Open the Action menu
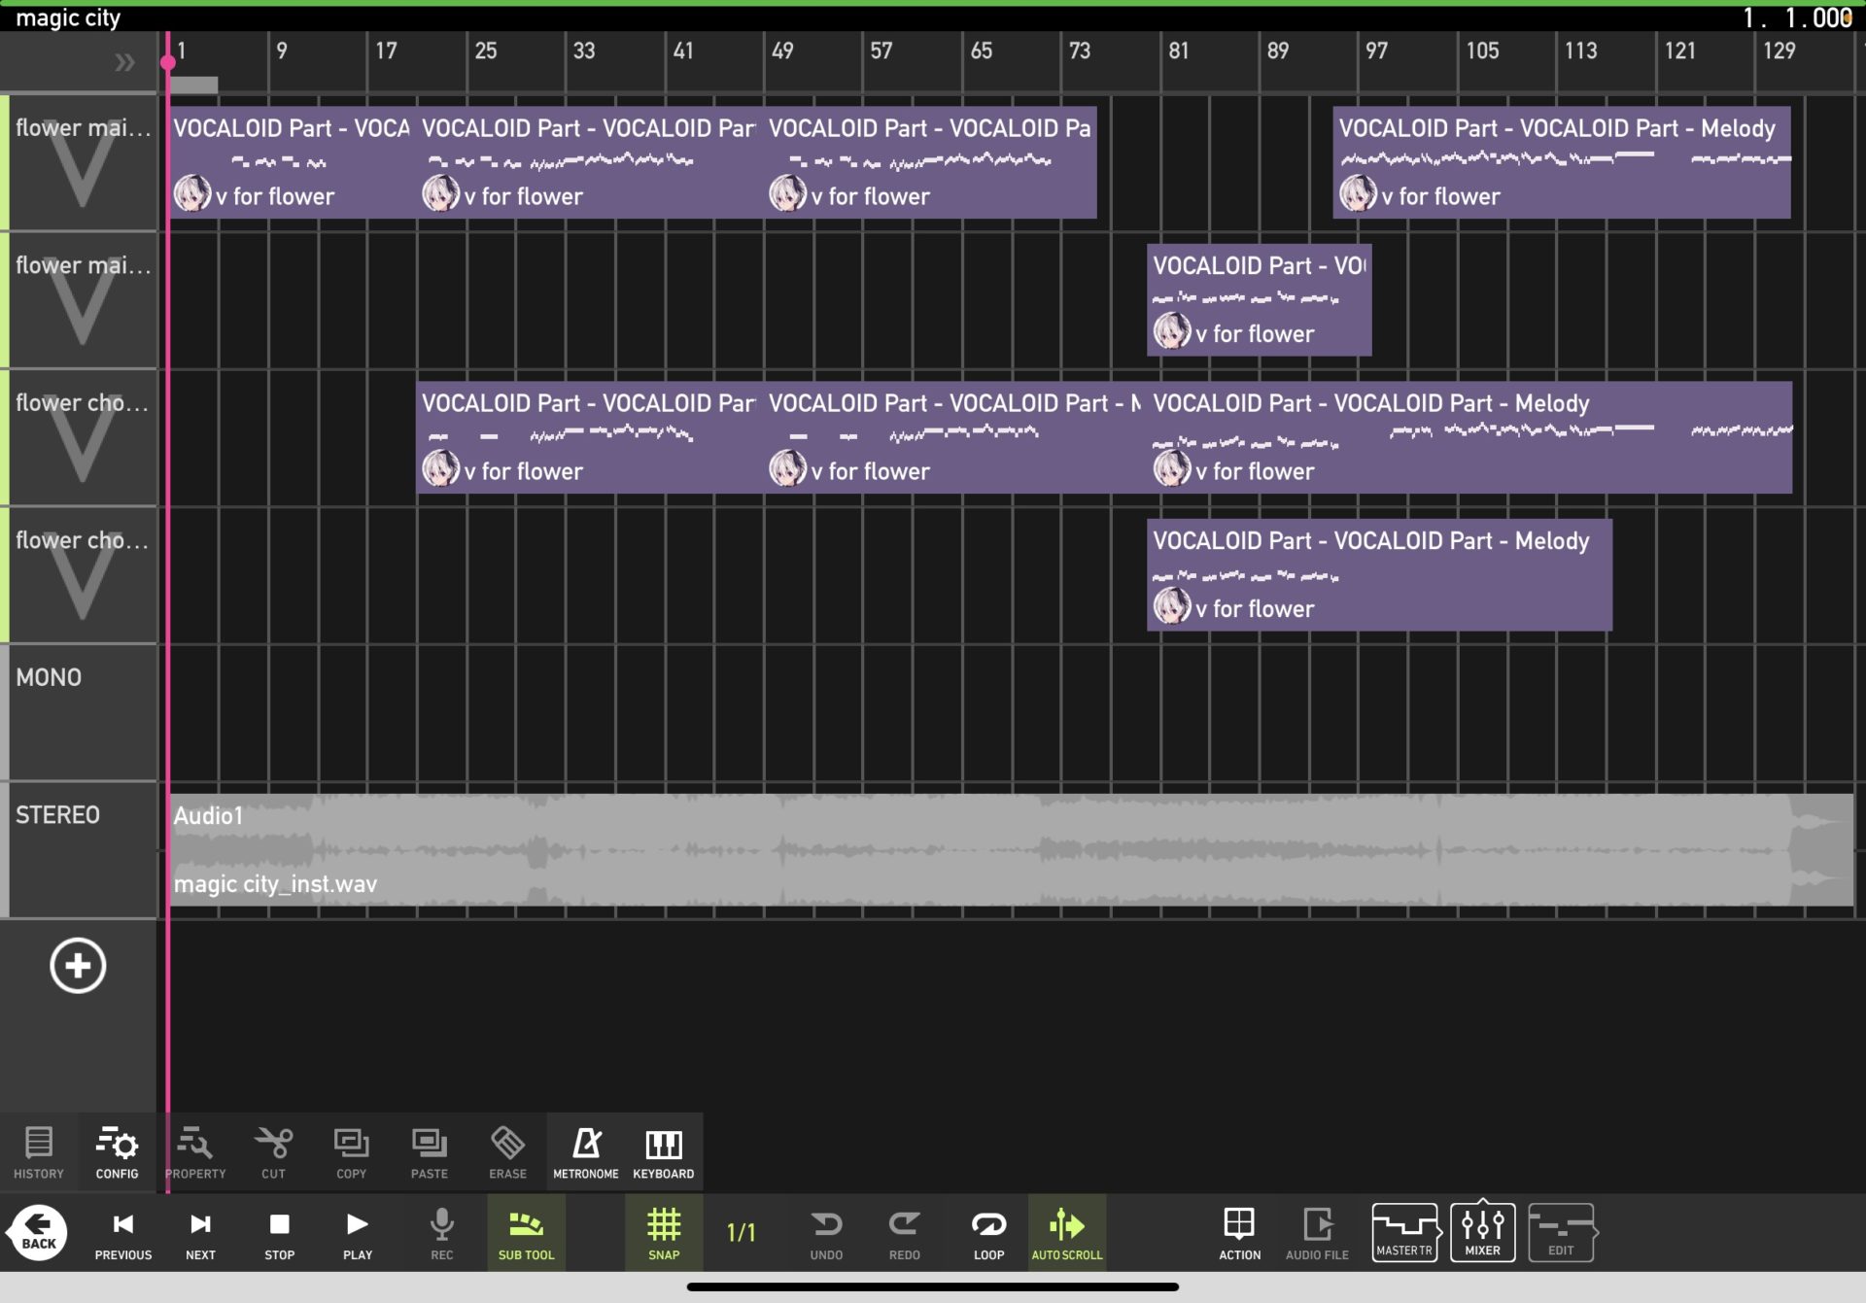The image size is (1866, 1303). [x=1238, y=1231]
